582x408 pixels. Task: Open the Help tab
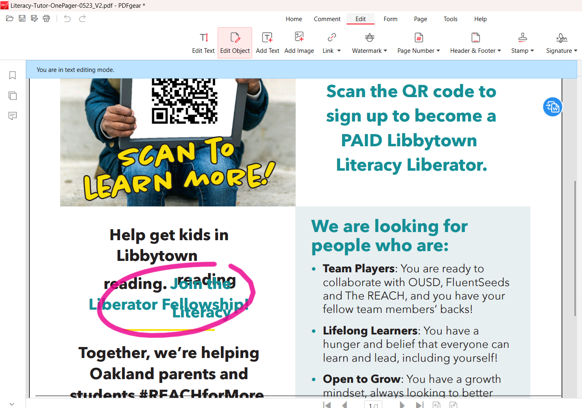pyautogui.click(x=480, y=19)
